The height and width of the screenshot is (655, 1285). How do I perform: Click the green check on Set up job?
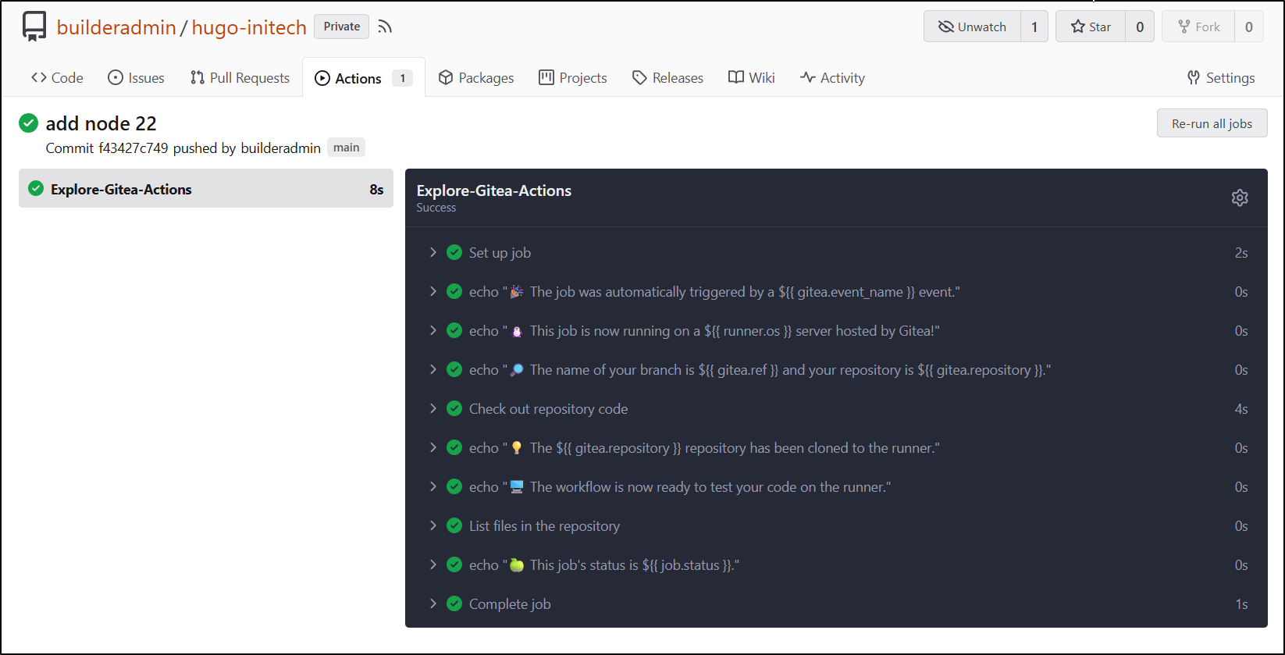click(454, 252)
